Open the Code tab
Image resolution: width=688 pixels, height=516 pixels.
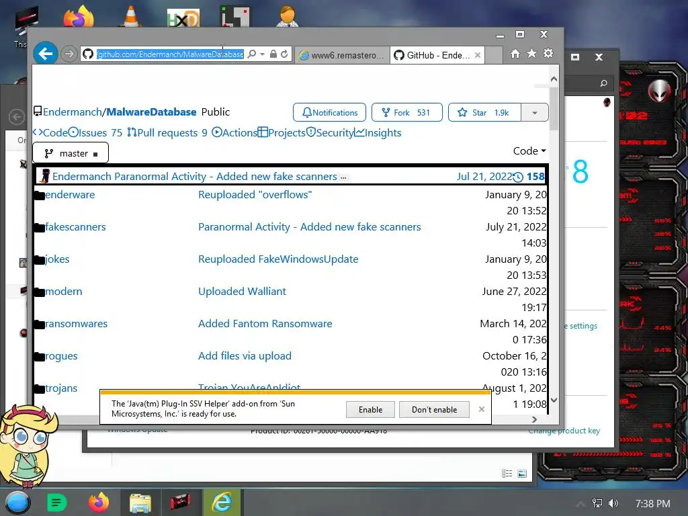pos(50,132)
